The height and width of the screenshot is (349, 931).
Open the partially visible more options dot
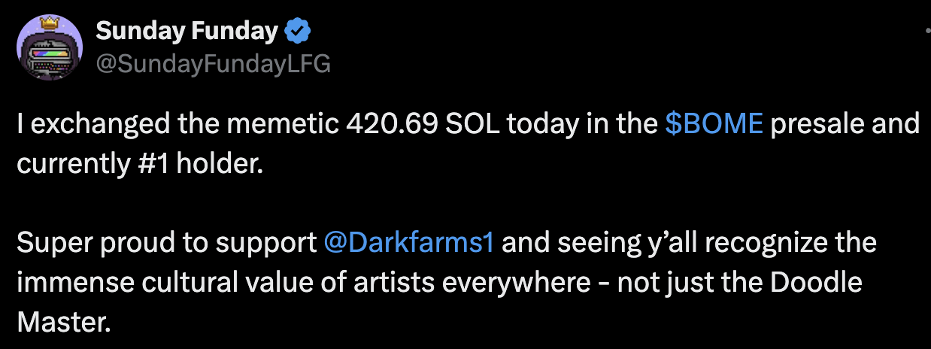(x=926, y=30)
